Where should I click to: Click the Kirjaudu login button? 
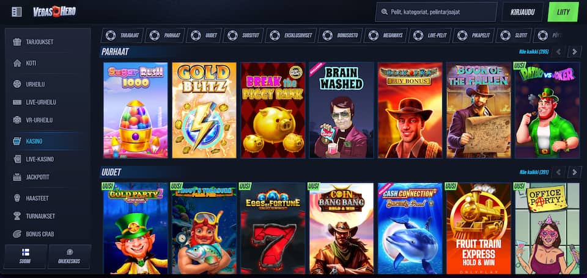pos(522,12)
